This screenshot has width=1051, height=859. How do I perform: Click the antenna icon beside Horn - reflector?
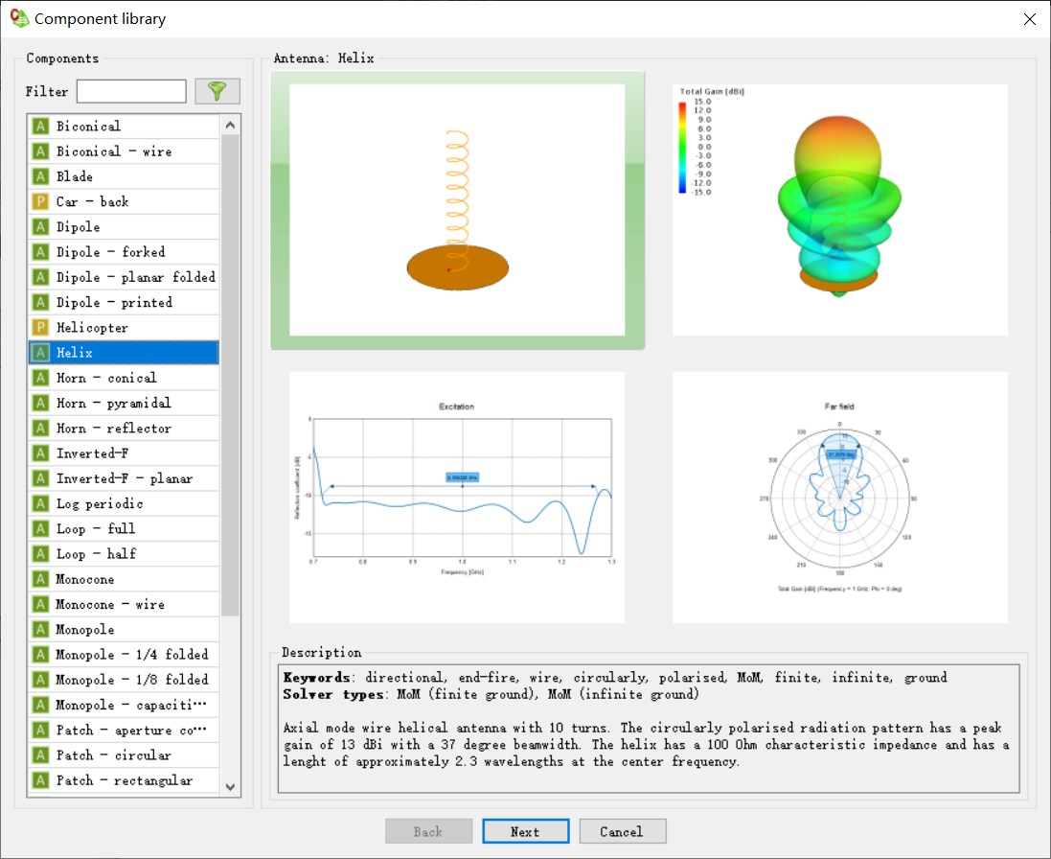point(41,428)
